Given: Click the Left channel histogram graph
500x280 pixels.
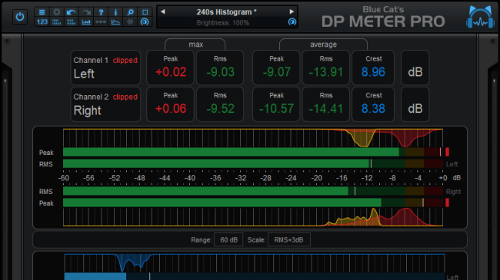Looking at the screenshot, I should 253,138.
